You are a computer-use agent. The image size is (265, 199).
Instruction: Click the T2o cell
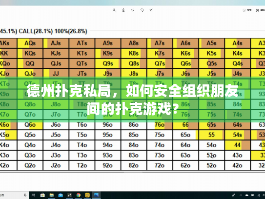pos(82,165)
